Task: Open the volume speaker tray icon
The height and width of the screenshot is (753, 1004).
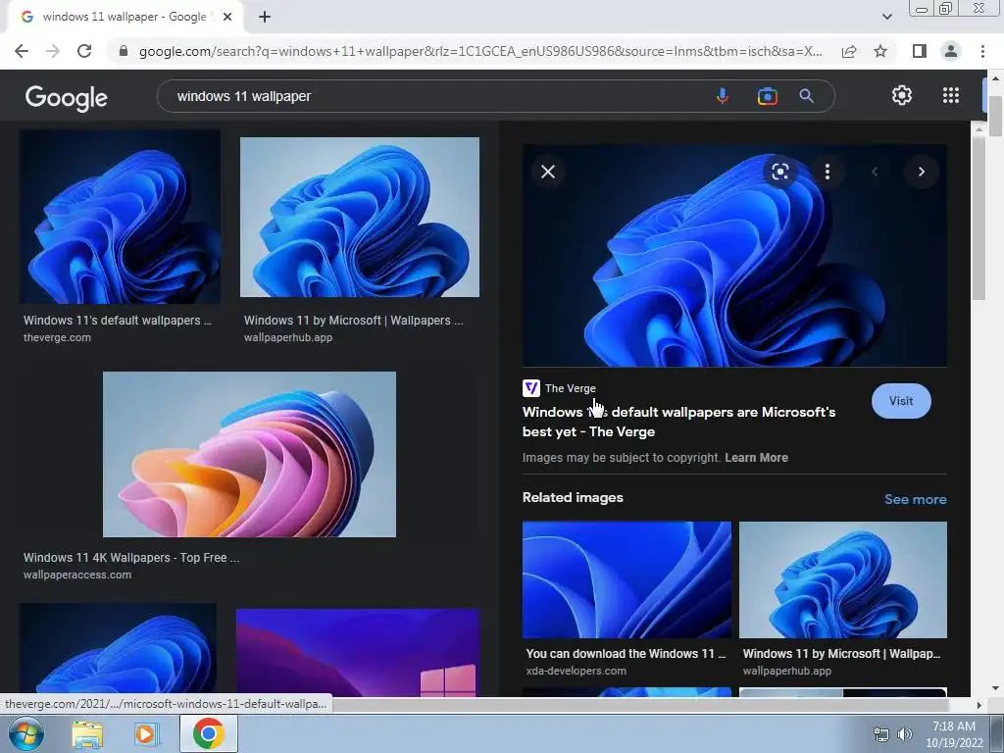Action: click(905, 734)
